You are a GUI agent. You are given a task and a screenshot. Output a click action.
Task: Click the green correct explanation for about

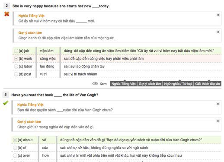click(131, 140)
